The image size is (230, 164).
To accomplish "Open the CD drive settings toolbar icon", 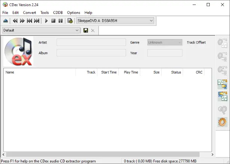I will [x=70, y=21].
